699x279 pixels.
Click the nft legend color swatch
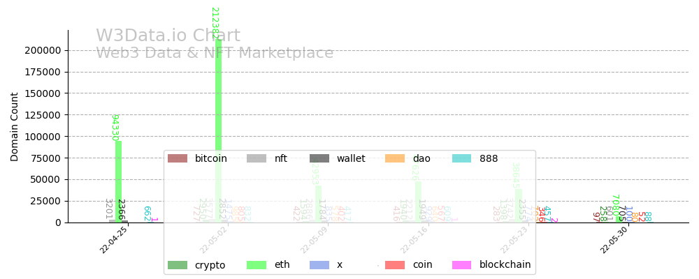tap(257, 158)
